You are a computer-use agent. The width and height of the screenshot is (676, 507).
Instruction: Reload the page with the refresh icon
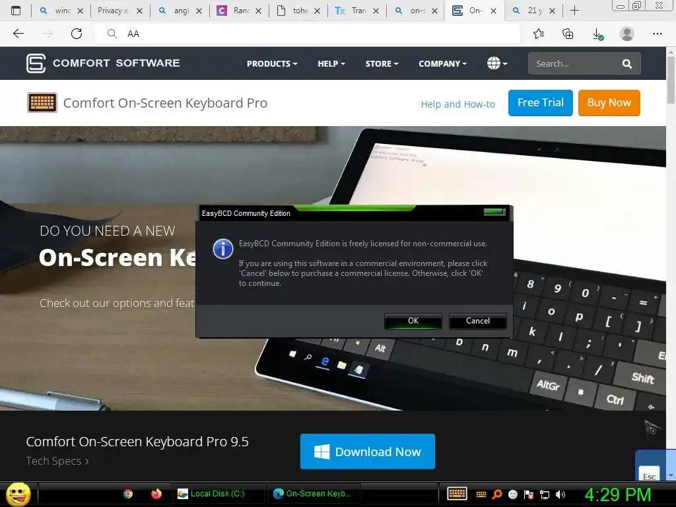point(77,34)
